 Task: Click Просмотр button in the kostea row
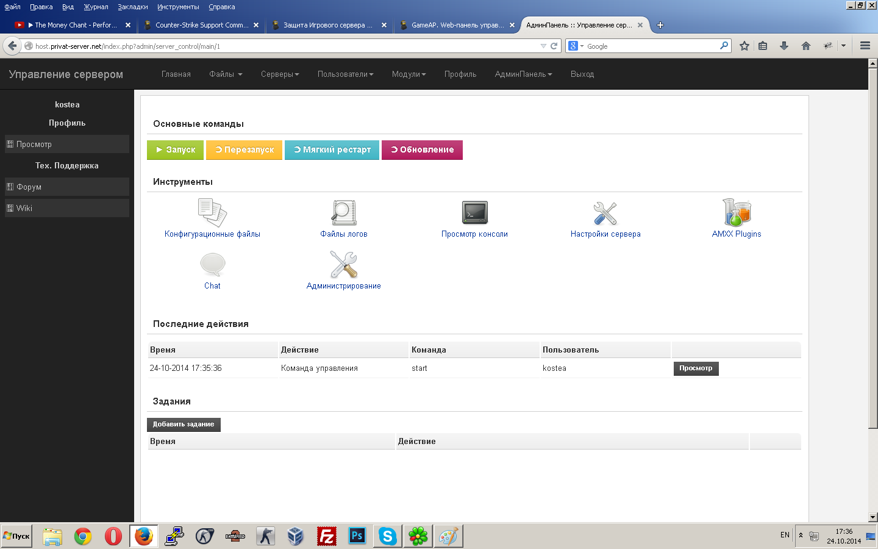tap(696, 368)
